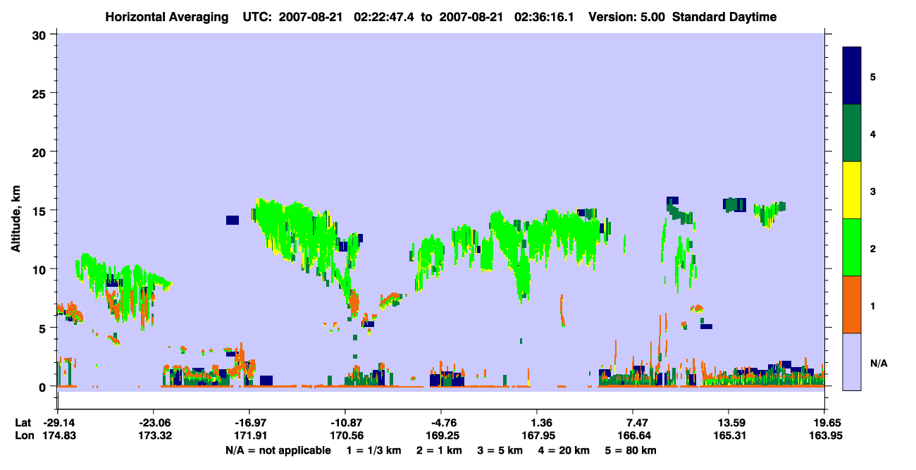This screenshot has height=470, width=916.
Task: Click the yellow colorbar segment labeled 3
Action: [x=852, y=190]
